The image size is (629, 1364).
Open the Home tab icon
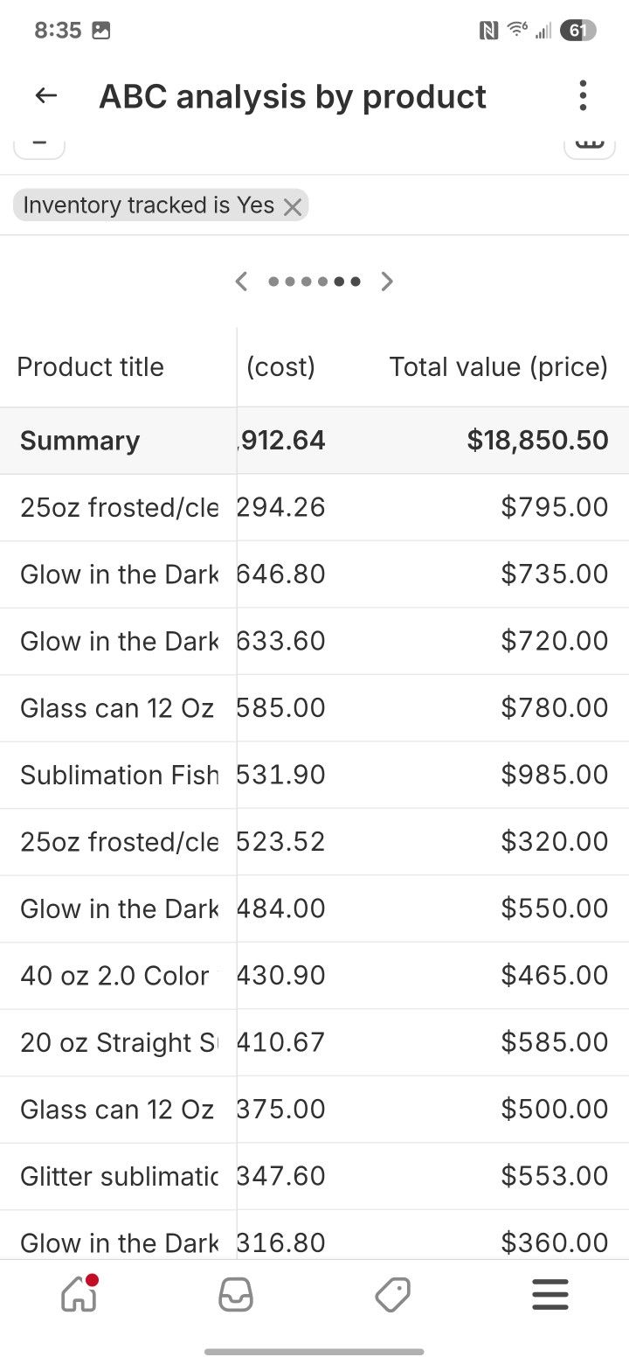(79, 1294)
